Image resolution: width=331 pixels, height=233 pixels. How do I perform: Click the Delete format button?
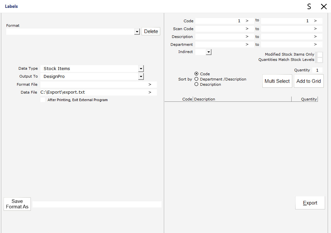click(x=151, y=31)
